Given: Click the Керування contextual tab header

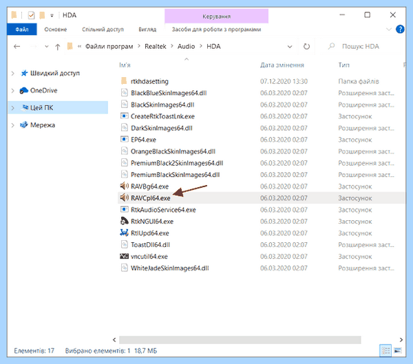Looking at the screenshot, I should pos(217,16).
